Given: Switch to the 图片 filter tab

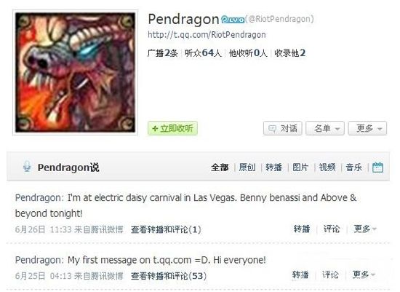Looking at the screenshot, I should 300,167.
